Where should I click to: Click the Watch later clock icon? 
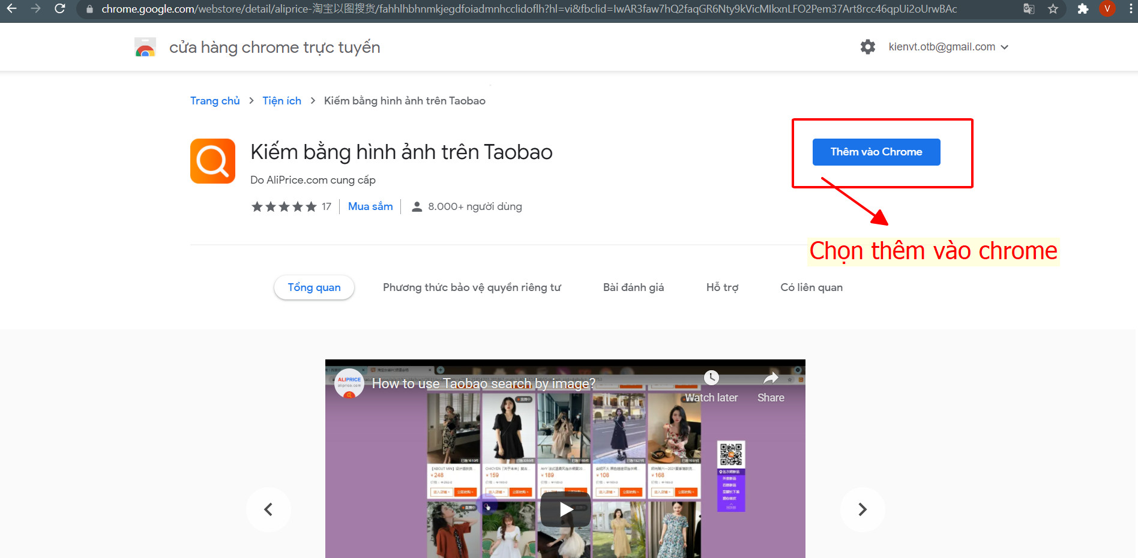(x=711, y=377)
